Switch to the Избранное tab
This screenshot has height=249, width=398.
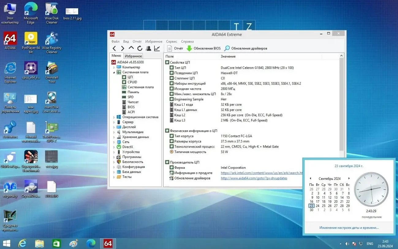click(x=133, y=56)
